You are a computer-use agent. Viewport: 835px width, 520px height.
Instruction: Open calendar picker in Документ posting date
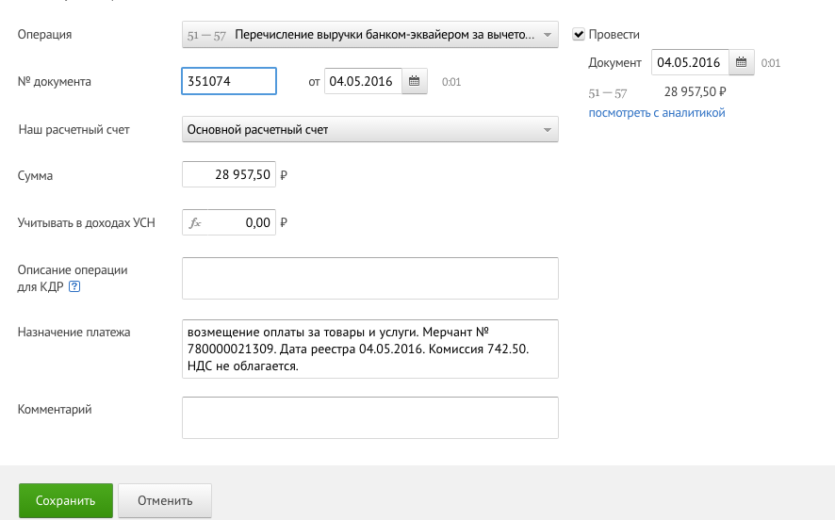[x=741, y=63]
